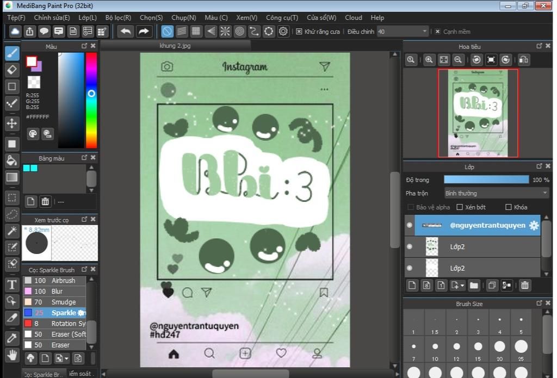Screen dimensions: 557x378
Task: Select the Gradient tool
Action: (12, 177)
